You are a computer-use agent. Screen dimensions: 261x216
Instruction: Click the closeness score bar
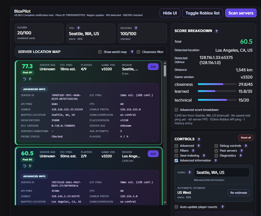pyautogui.click(x=217, y=84)
